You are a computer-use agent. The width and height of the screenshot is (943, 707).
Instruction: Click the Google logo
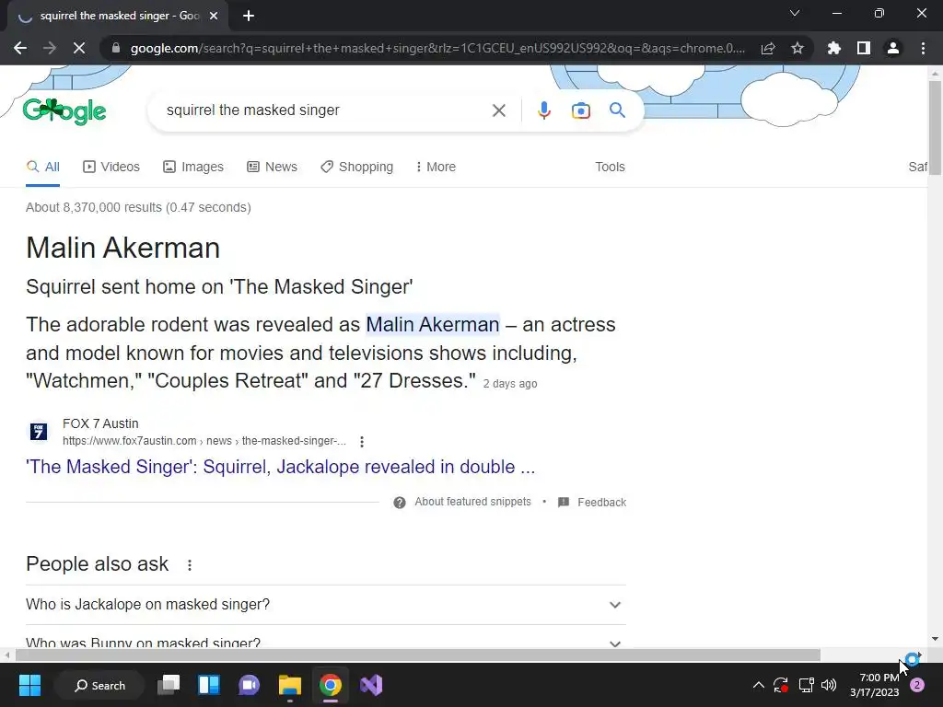coord(64,111)
